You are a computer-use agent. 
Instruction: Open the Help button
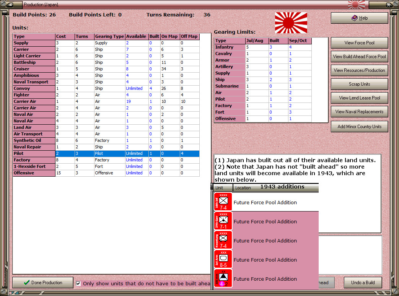click(x=359, y=18)
